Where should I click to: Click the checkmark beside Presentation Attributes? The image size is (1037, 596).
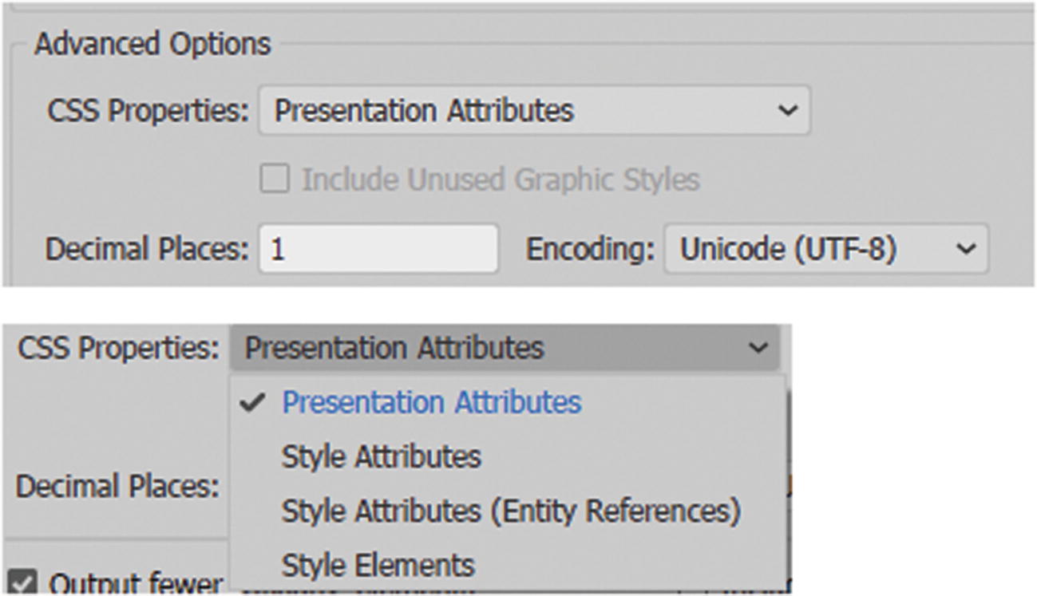[x=251, y=402]
